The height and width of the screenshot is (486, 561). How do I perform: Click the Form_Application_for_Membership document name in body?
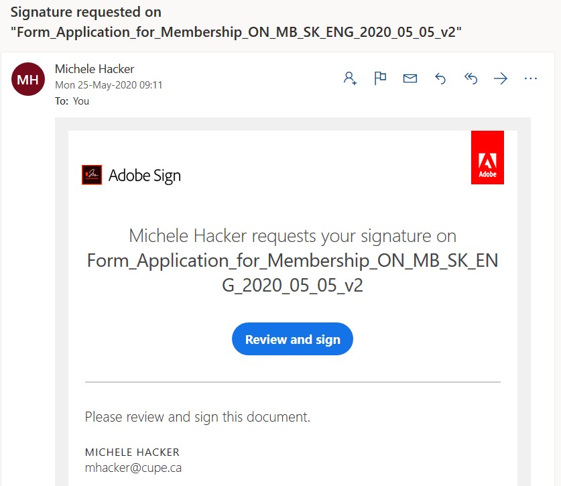pos(293,273)
